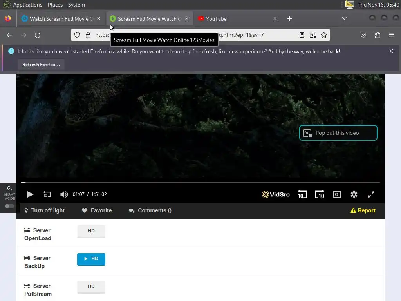Open the Firefox hamburger menu

[392, 35]
